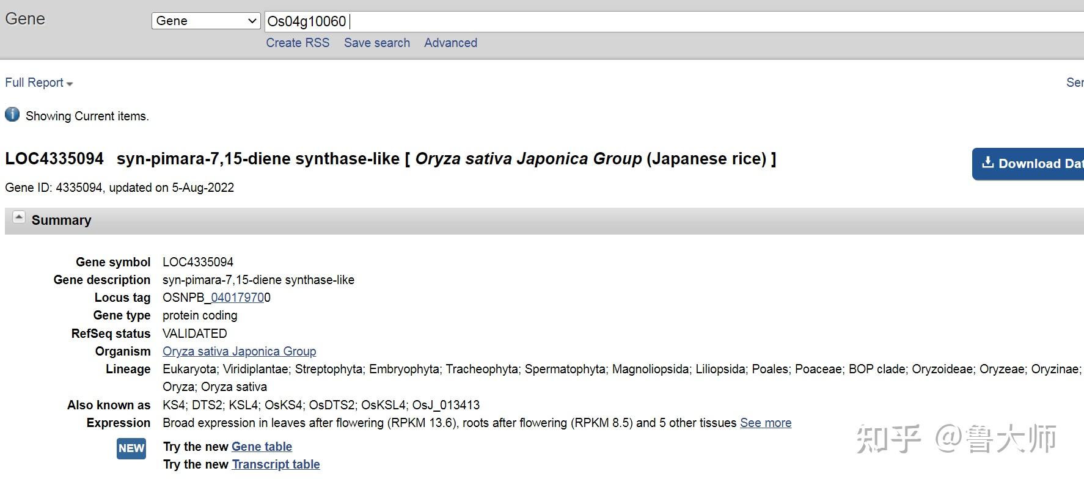Open the Gene database dropdown
The height and width of the screenshot is (482, 1084).
(x=206, y=21)
